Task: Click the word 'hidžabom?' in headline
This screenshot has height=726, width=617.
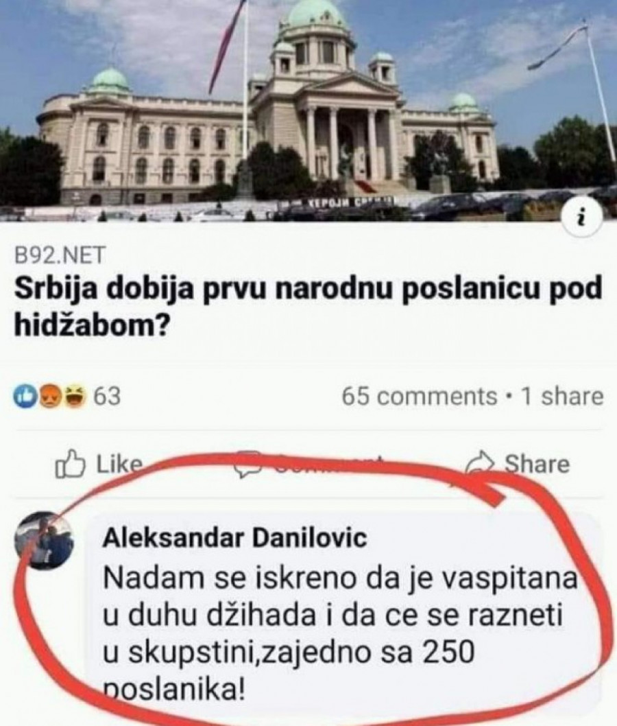Action: [90, 325]
